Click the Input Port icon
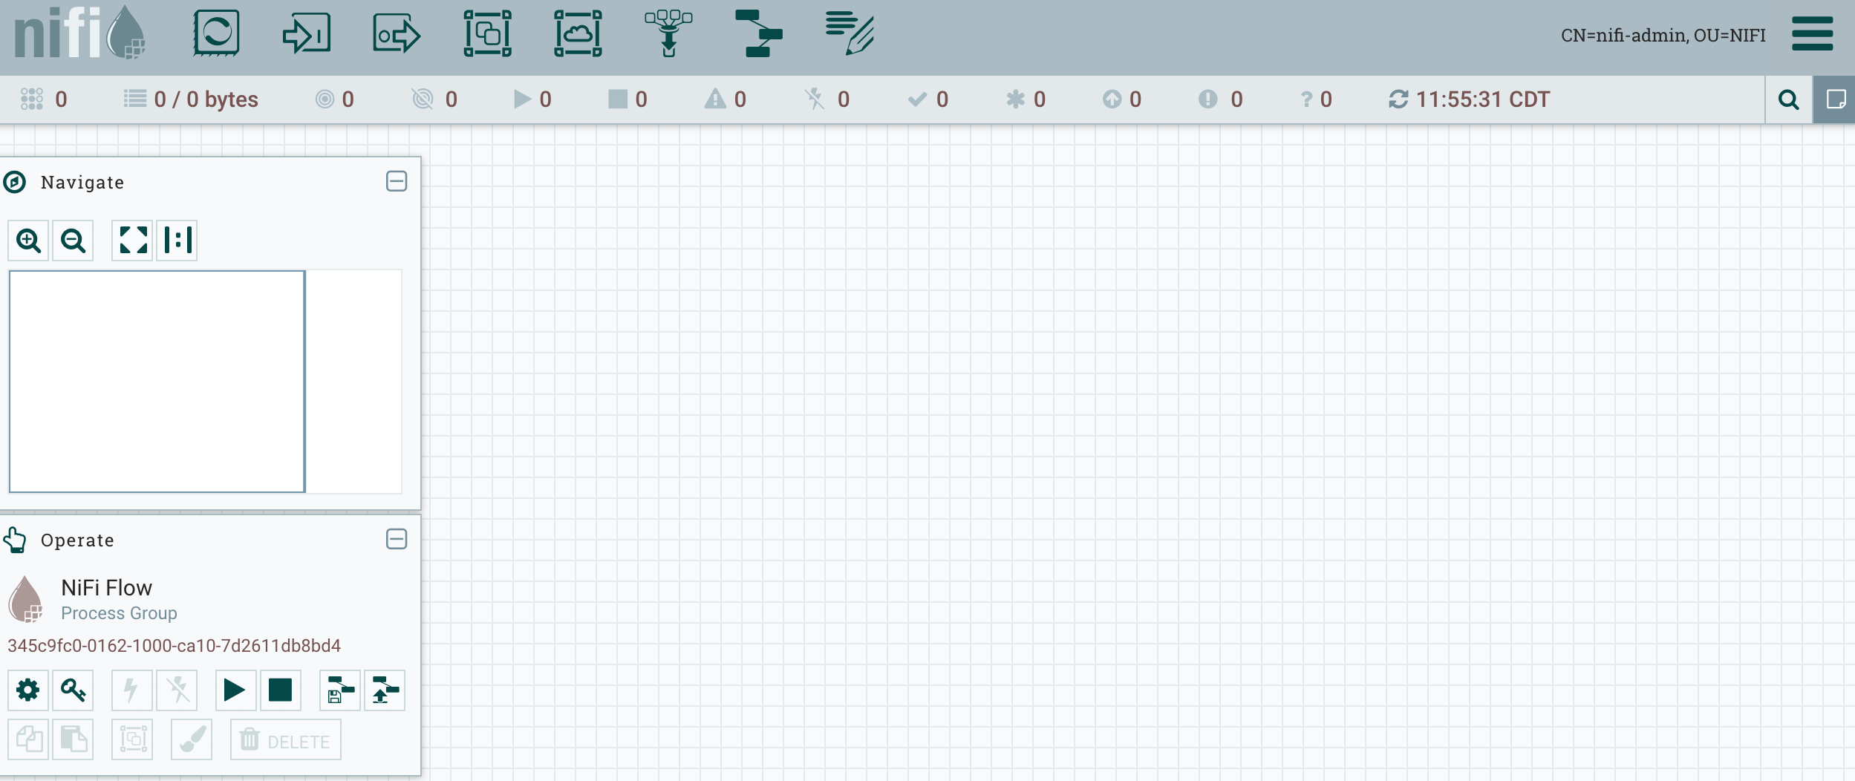This screenshot has width=1855, height=781. (x=306, y=33)
